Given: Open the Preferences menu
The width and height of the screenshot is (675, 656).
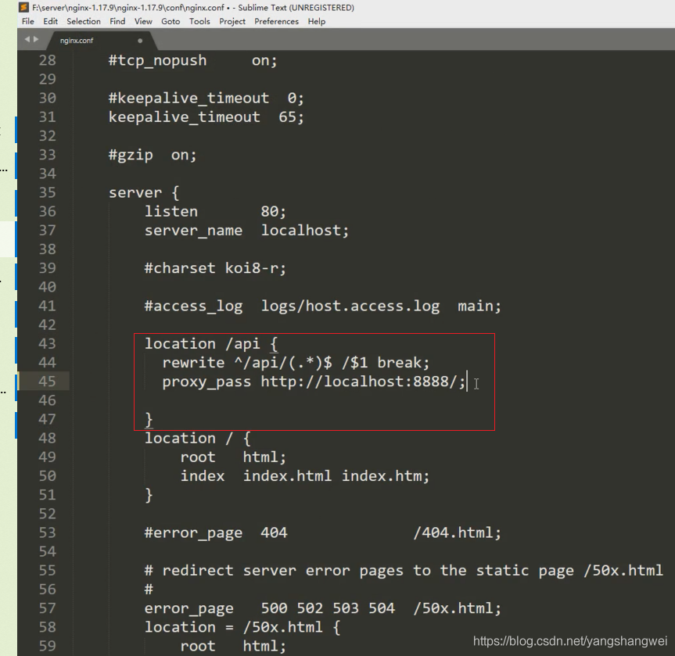Looking at the screenshot, I should click(276, 21).
